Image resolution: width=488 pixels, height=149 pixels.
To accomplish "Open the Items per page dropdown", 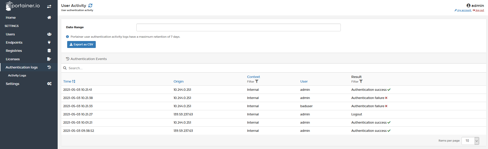I will tap(470, 141).
